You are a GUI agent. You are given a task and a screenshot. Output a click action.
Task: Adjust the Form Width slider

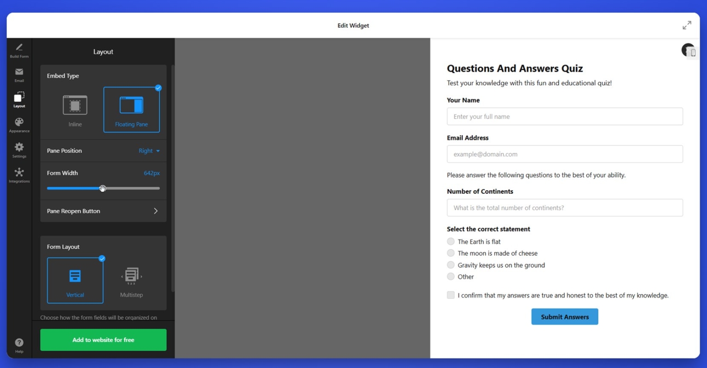point(103,188)
